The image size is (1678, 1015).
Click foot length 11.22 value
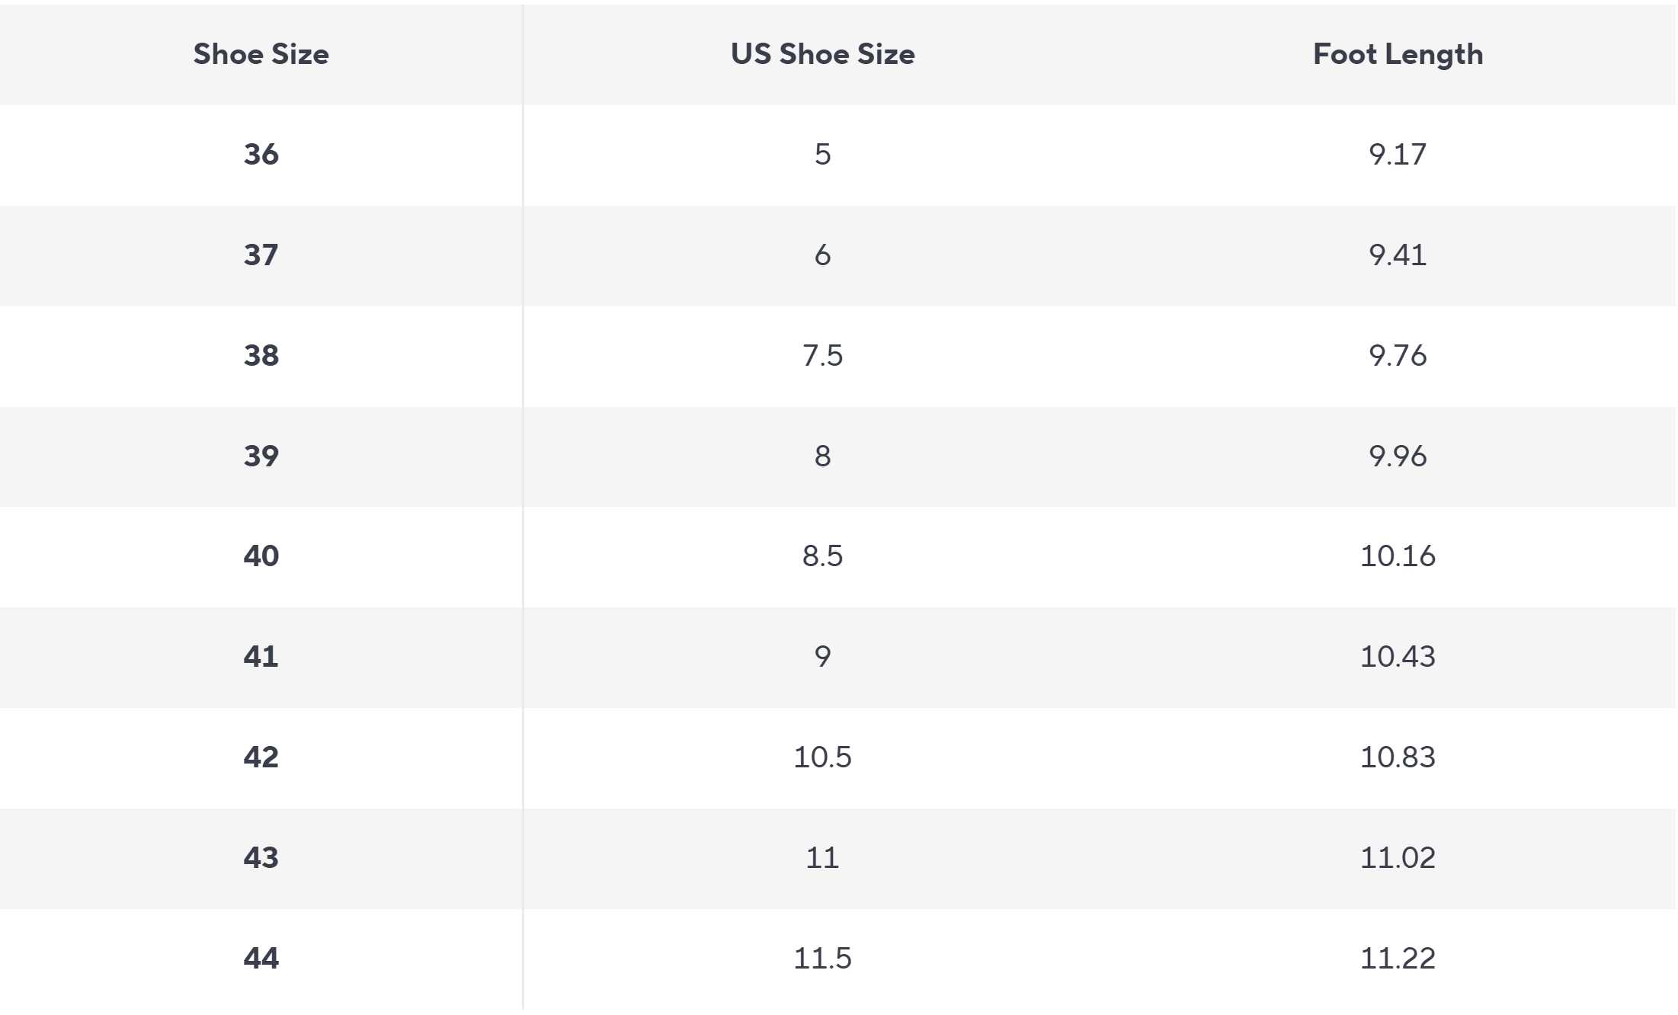coord(1398,958)
